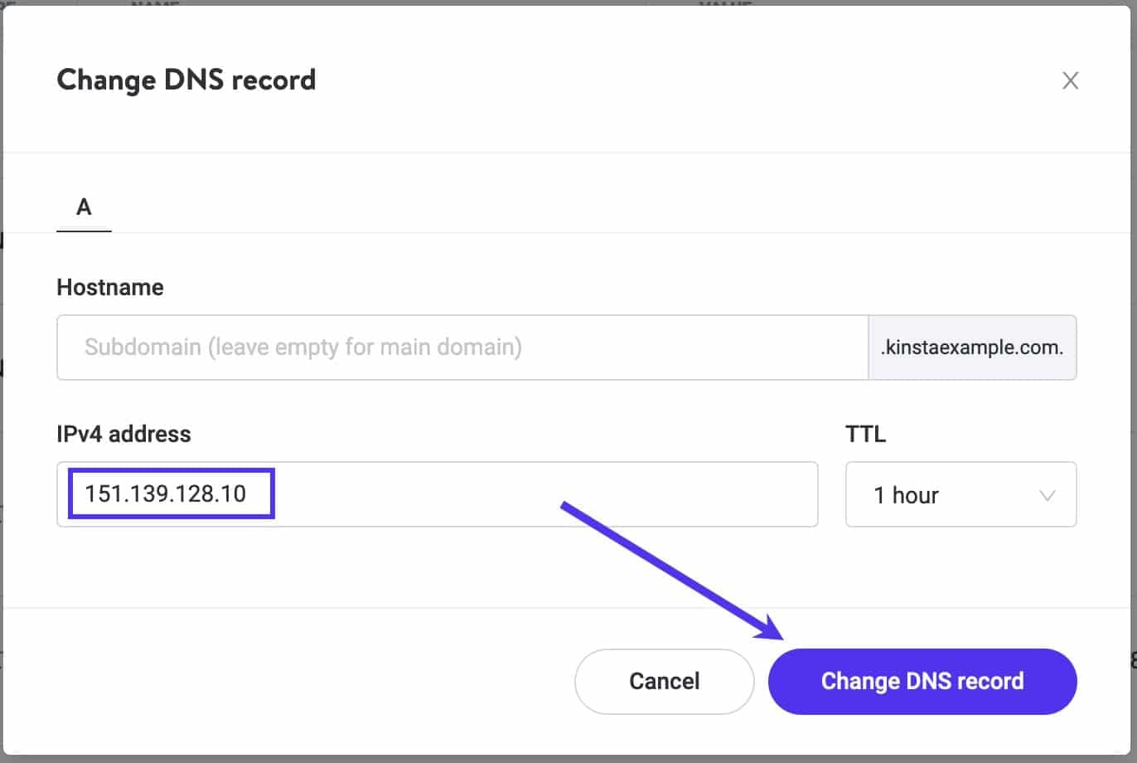
Task: Click the Change DNS record dialog title
Action: point(186,80)
